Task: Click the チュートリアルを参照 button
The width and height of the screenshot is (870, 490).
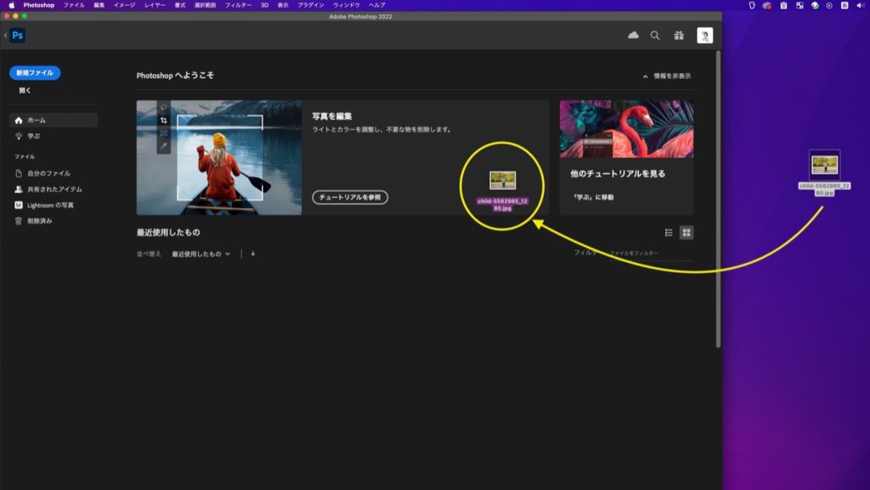Action: click(x=350, y=197)
